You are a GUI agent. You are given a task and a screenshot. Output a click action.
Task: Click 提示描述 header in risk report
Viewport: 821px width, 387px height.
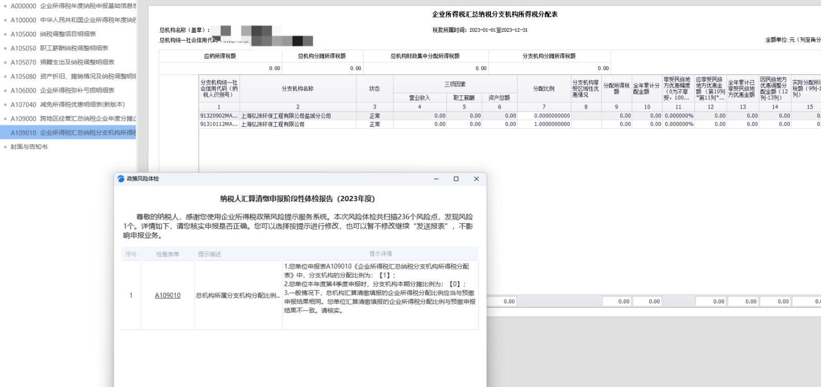point(209,254)
